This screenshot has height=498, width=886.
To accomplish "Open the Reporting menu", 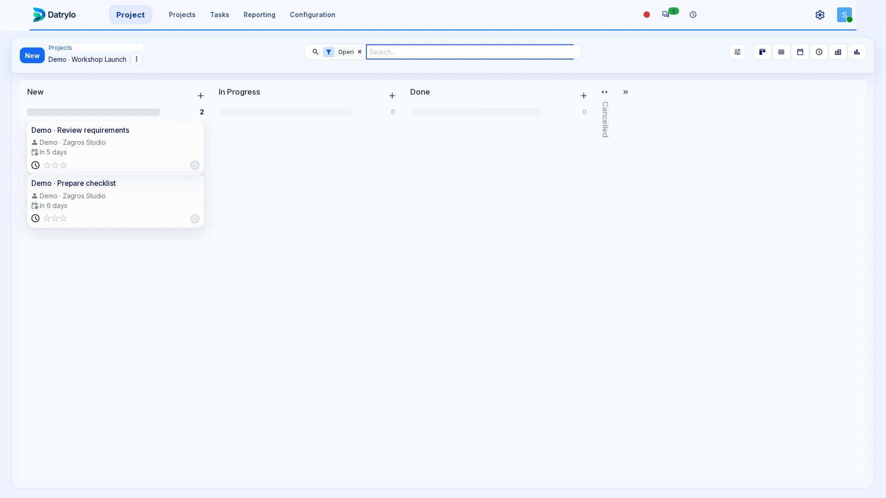I will point(259,15).
